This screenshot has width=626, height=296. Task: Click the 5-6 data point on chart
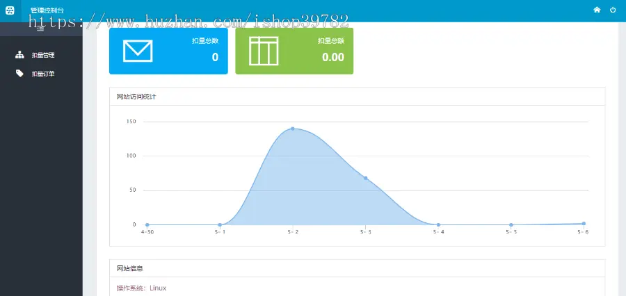(x=584, y=224)
